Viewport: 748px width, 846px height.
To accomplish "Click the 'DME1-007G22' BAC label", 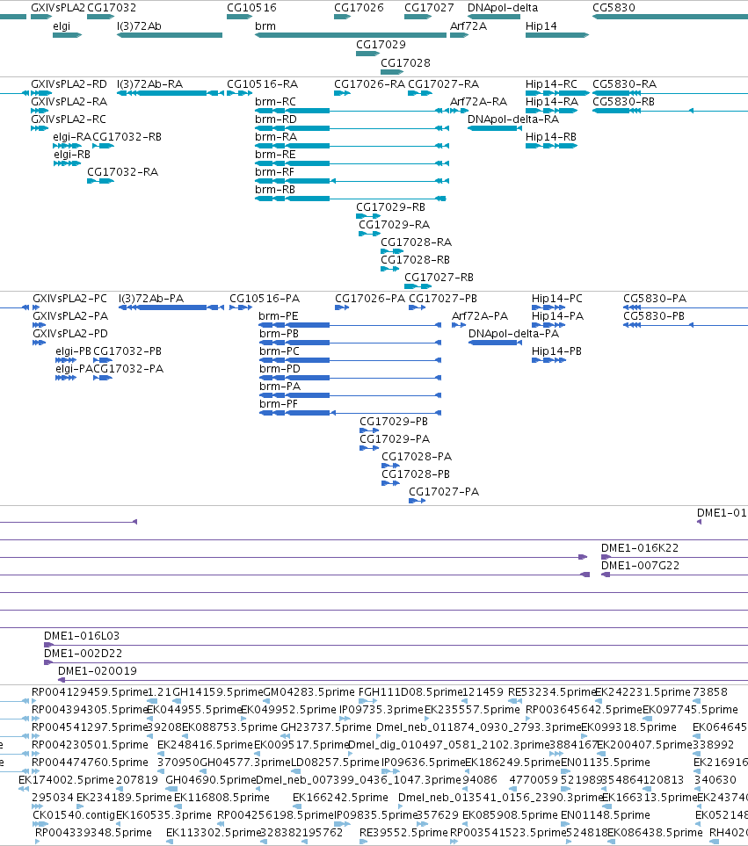I will [x=640, y=566].
